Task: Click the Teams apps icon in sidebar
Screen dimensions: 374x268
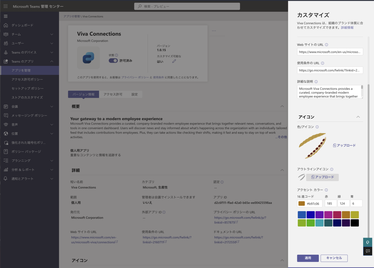Action: click(6, 61)
